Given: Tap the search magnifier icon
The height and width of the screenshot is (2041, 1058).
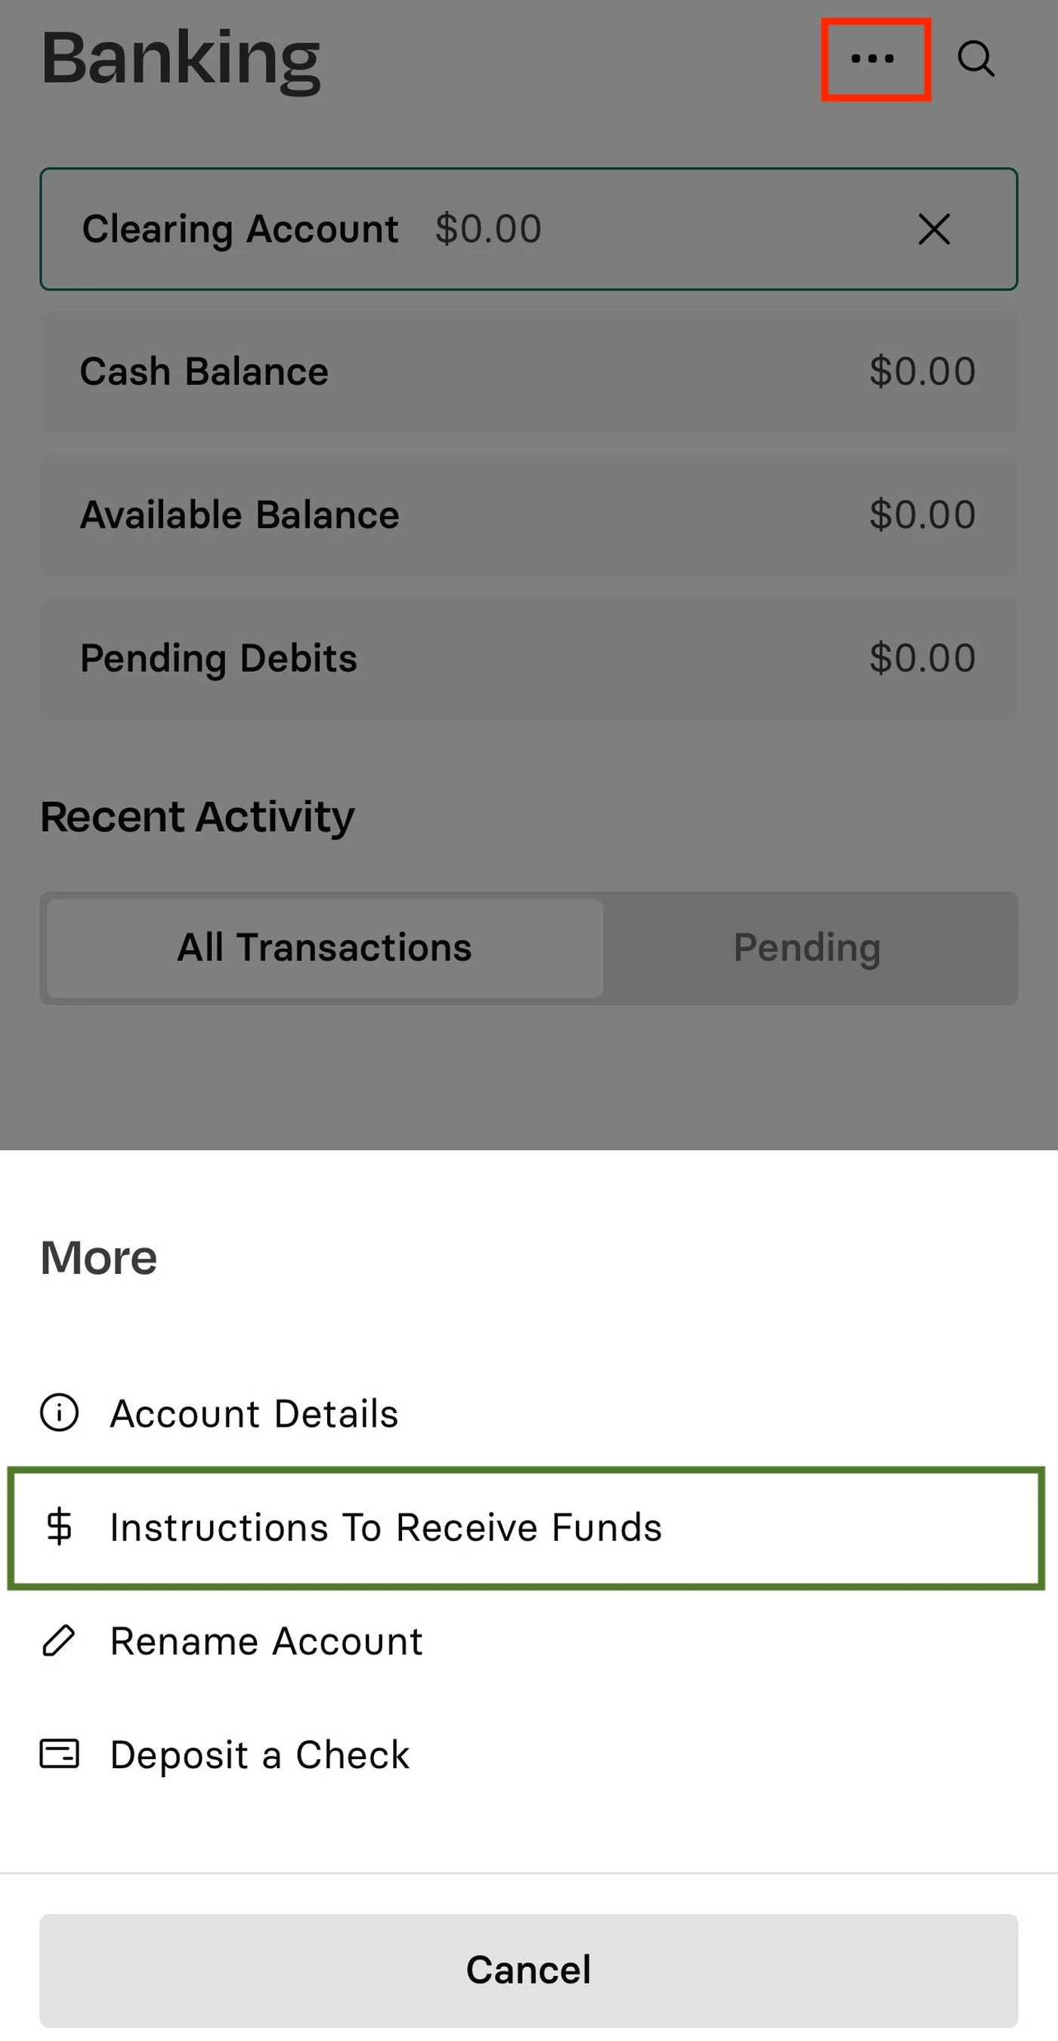Looking at the screenshot, I should pos(976,59).
